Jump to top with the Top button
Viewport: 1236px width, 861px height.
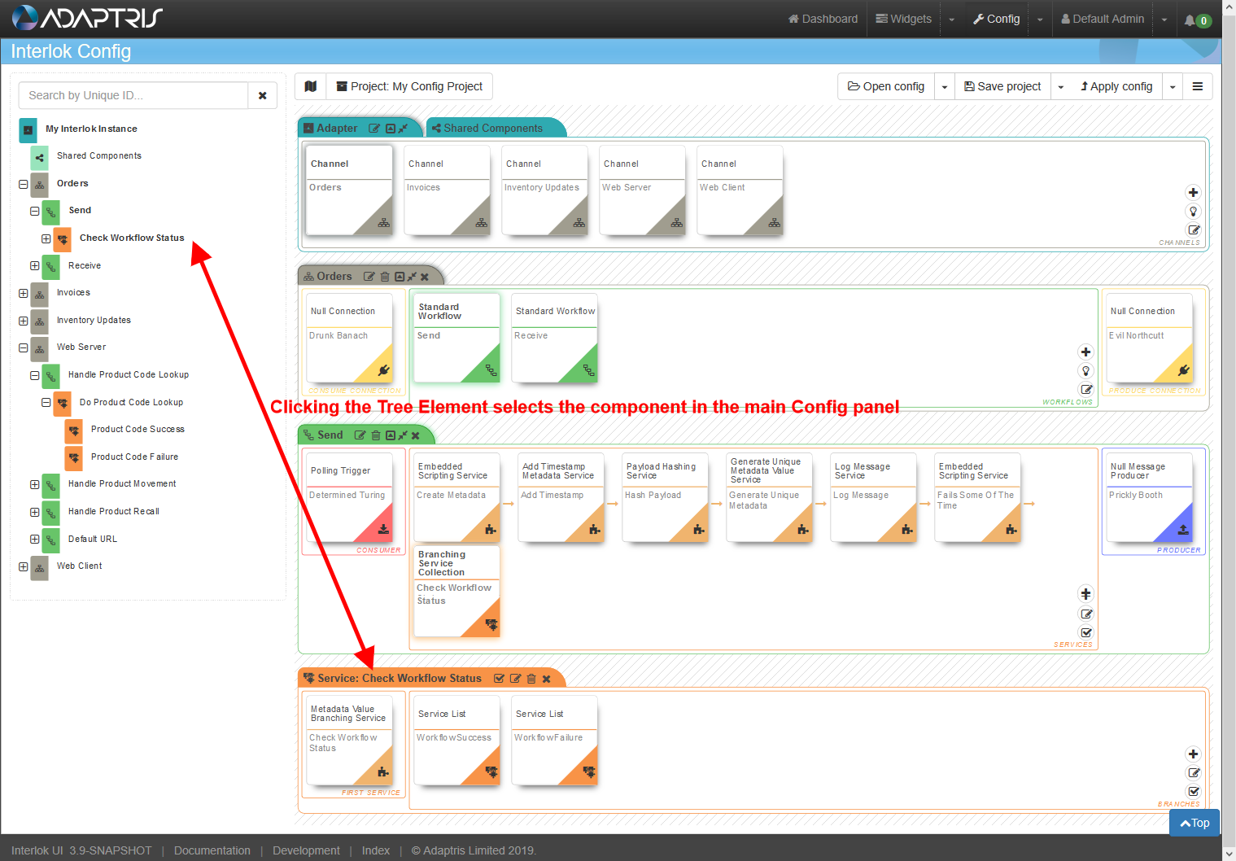click(x=1195, y=823)
